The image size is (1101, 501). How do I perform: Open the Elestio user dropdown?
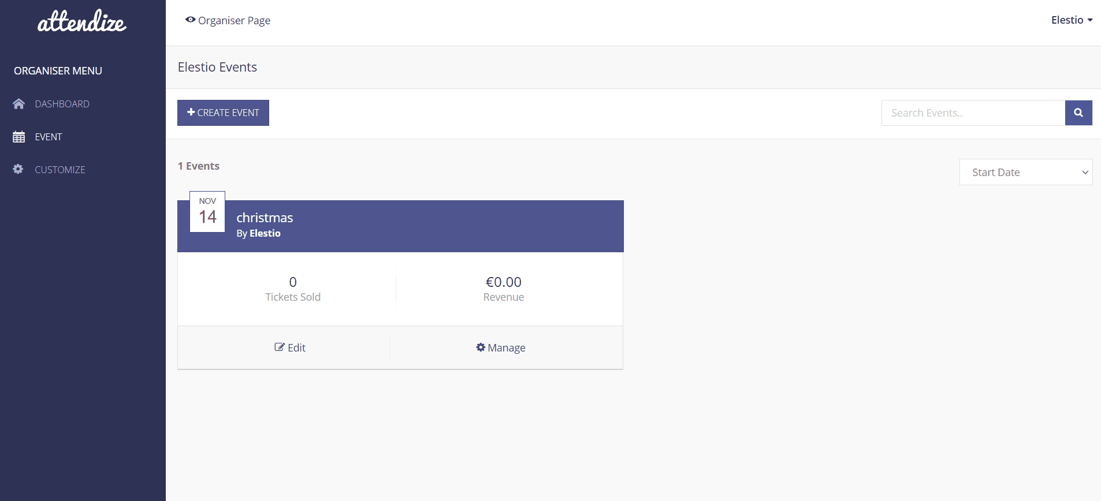coord(1071,20)
